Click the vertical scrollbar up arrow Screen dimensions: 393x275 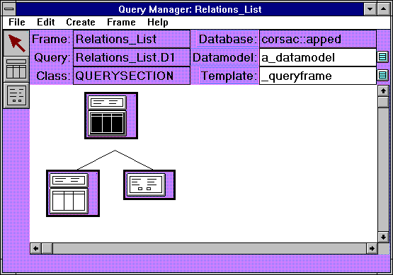pos(383,90)
